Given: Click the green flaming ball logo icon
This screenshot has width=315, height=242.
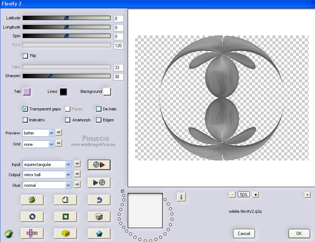Looking at the screenshot, I should [9, 234].
